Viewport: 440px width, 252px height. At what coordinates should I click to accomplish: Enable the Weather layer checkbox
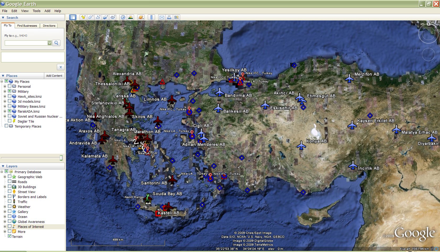tap(10, 206)
